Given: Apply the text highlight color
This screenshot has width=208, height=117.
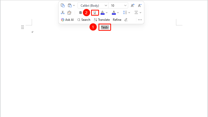Looking at the screenshot, I should pyautogui.click(x=103, y=13).
